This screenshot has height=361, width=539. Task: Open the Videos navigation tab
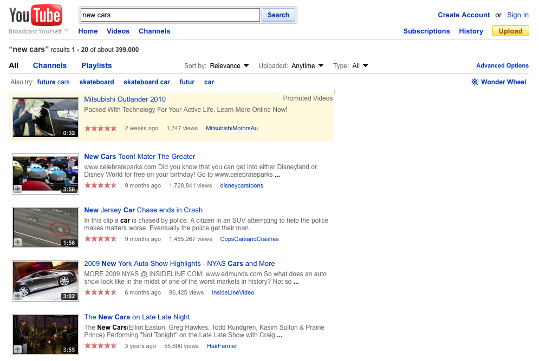[x=118, y=31]
